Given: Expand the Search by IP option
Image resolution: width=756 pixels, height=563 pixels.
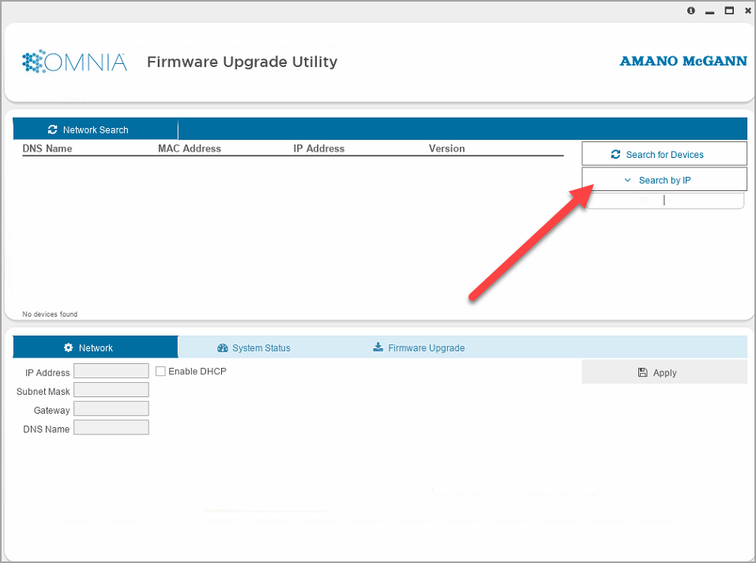Looking at the screenshot, I should tap(664, 180).
